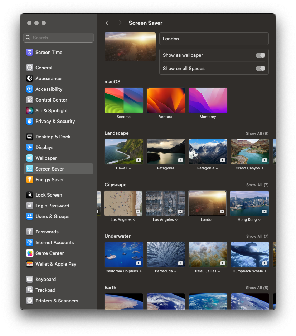Select the Hawaii landscape thumbnail
Screen dimensions: 296x336
[124, 152]
